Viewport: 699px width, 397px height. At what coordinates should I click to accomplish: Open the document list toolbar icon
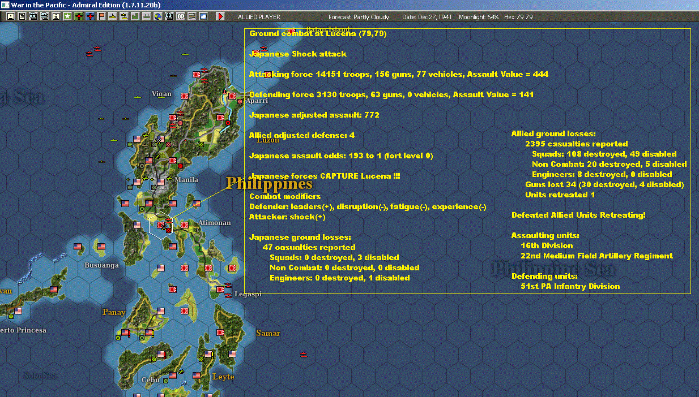22,16
